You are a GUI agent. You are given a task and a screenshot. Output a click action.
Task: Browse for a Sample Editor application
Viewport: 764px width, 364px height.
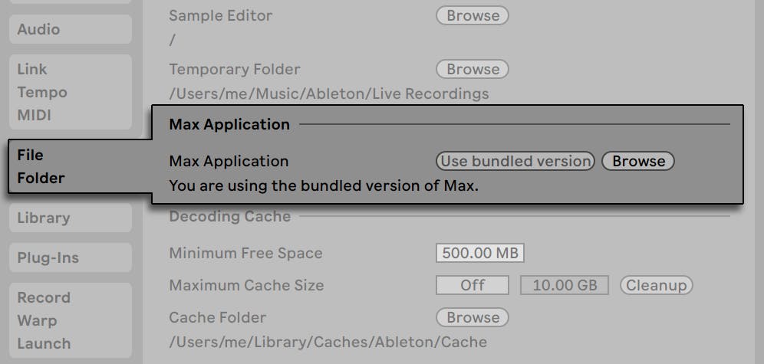click(473, 15)
